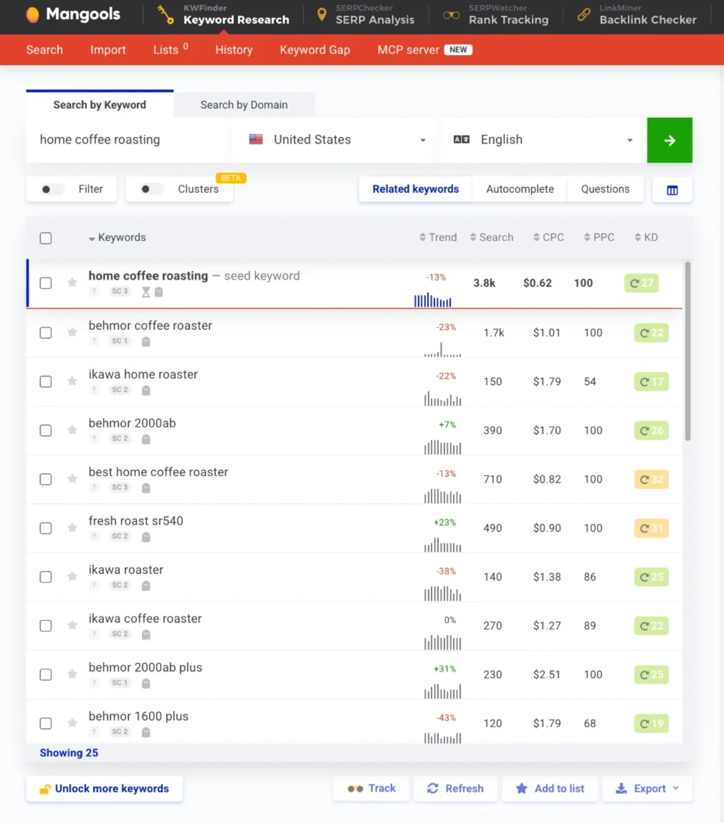Open the History menu item
Viewport: 724px width, 823px height.
[234, 50]
